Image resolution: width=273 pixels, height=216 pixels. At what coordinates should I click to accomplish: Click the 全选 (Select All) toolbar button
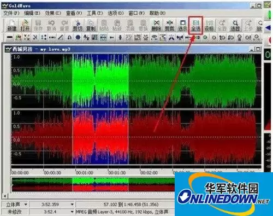pos(195,25)
